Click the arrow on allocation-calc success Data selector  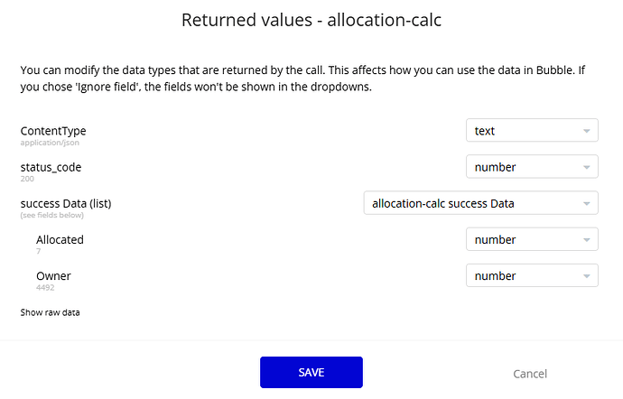click(586, 203)
